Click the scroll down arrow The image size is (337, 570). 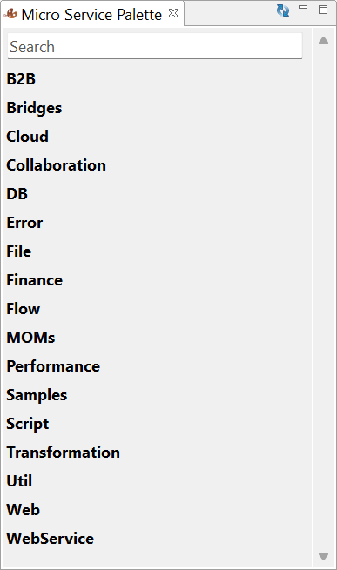tap(323, 556)
